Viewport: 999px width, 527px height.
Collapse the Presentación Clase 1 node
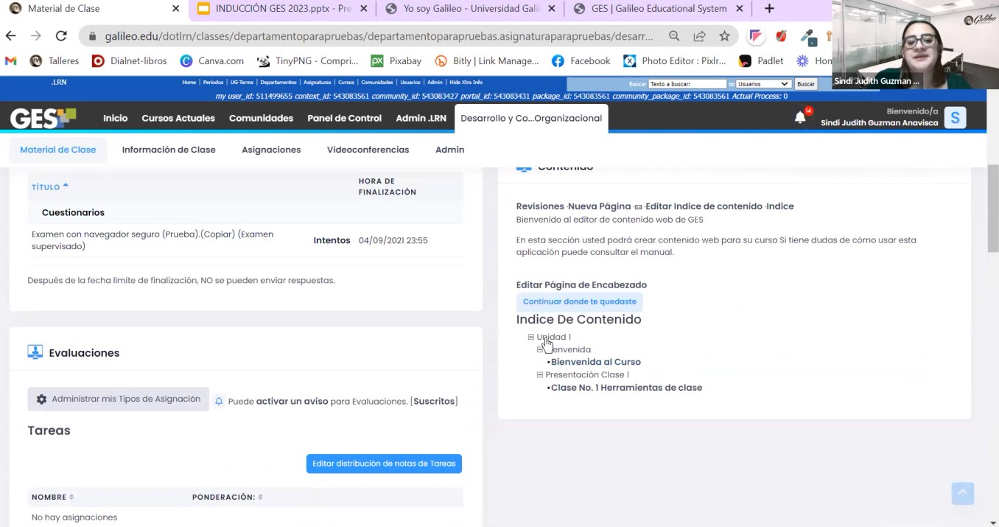coord(539,375)
